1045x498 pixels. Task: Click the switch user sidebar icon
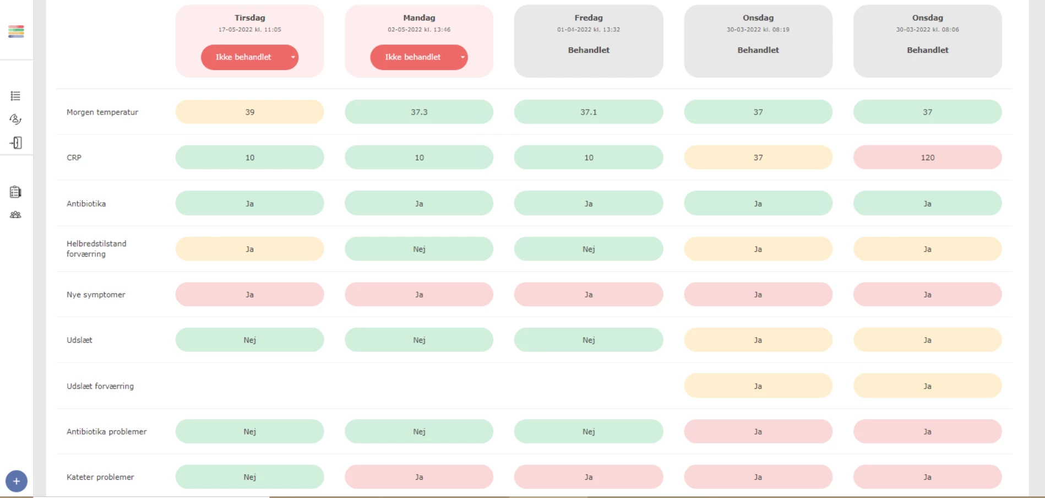(15, 119)
